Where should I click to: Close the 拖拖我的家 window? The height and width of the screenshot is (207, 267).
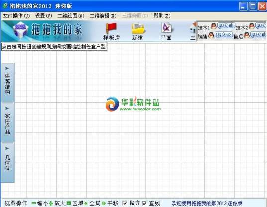point(262,6)
